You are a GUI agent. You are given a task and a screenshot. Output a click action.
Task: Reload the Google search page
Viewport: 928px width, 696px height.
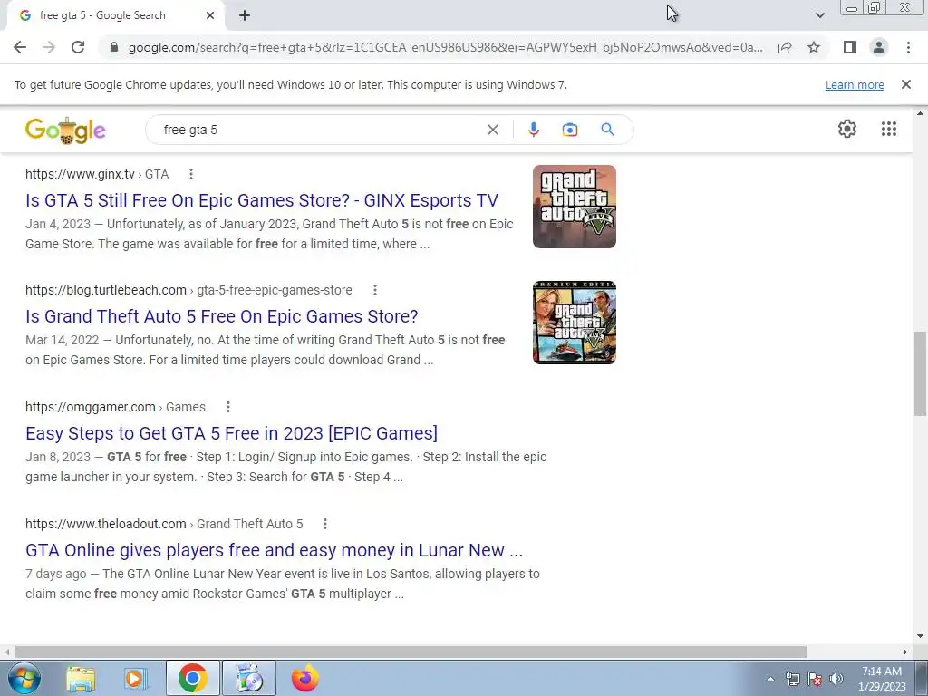78,47
